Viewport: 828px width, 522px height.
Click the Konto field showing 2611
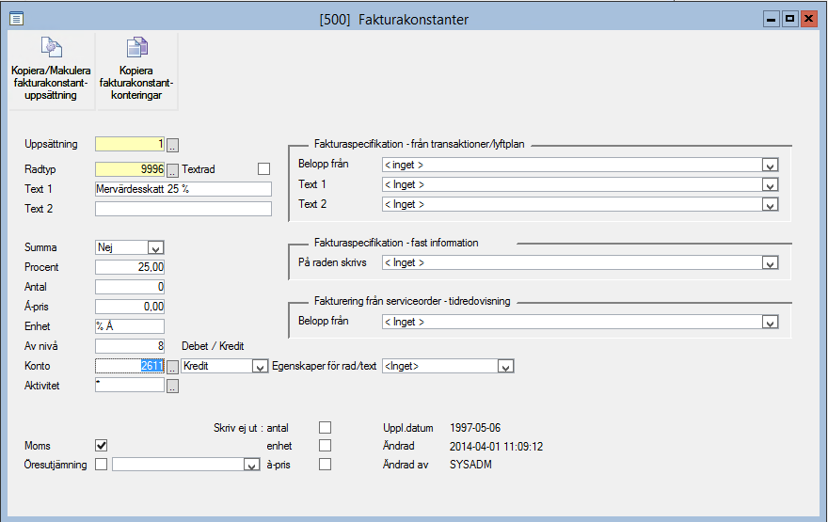[x=130, y=366]
